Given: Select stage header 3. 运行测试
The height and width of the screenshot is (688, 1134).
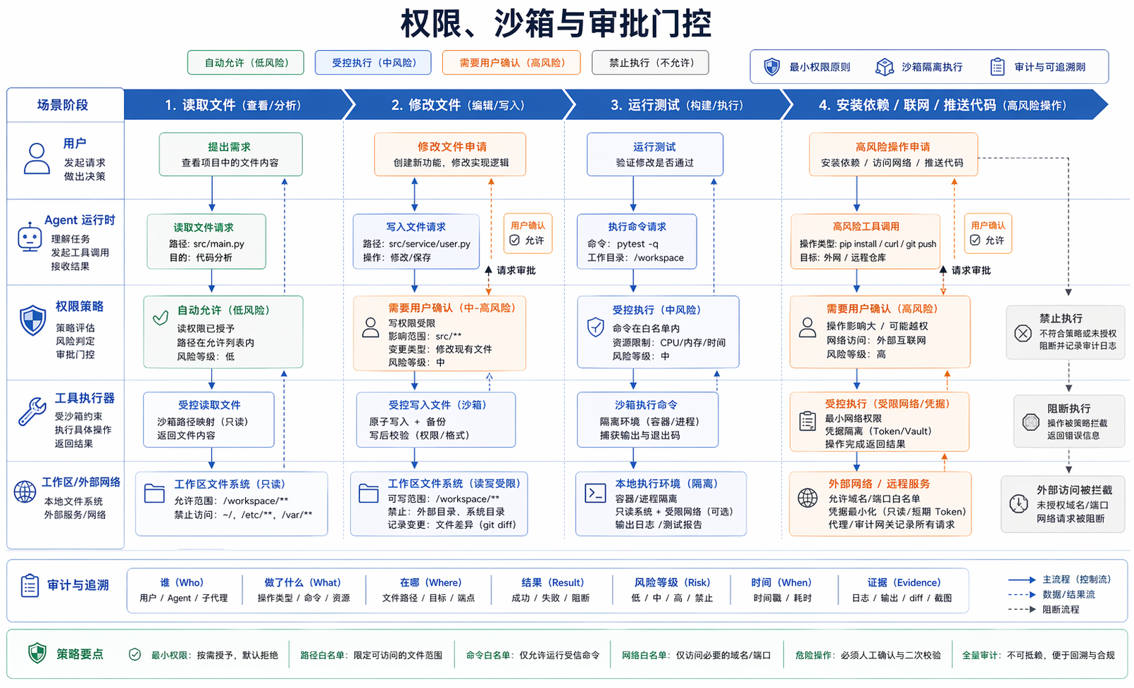Looking at the screenshot, I should pos(676,105).
